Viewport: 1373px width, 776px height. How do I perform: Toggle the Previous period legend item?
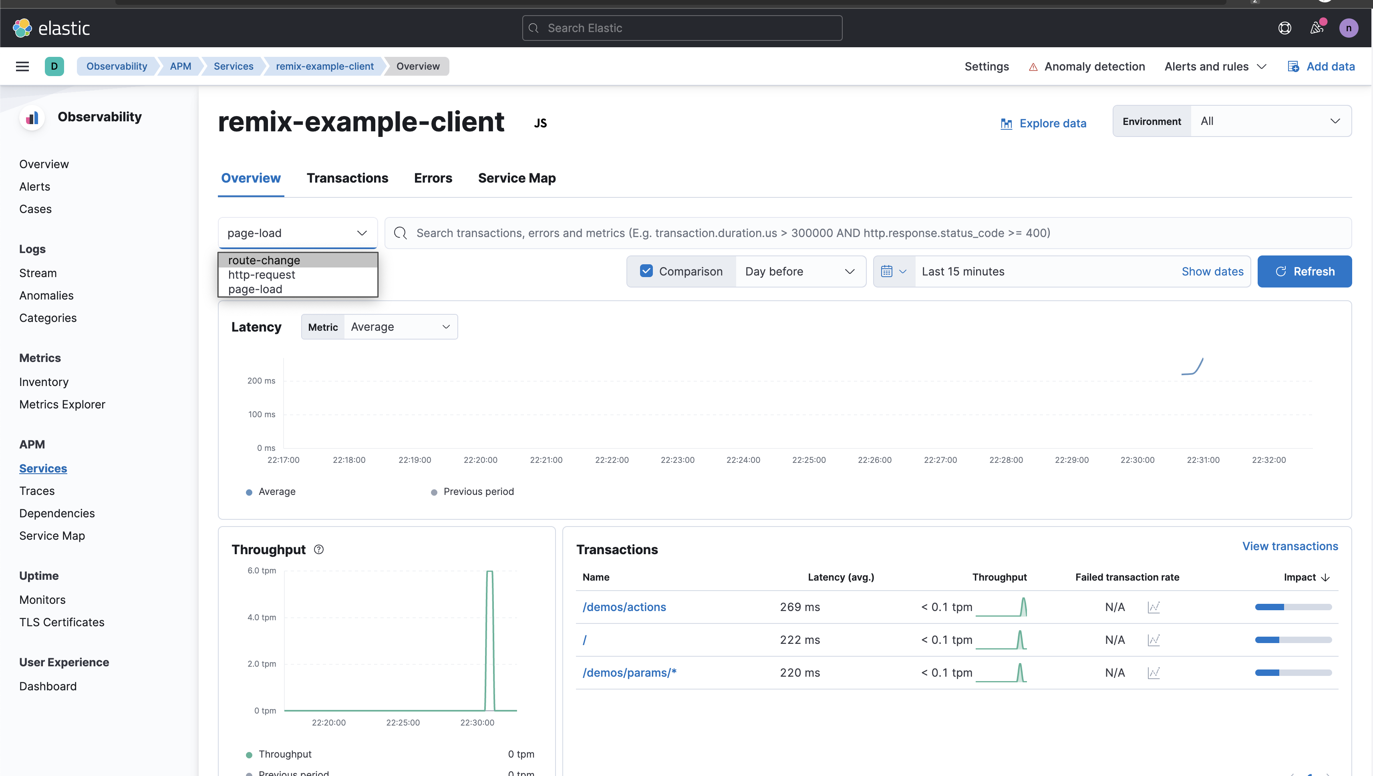(472, 491)
